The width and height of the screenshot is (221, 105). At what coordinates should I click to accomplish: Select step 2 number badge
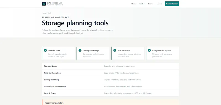pyautogui.click(x=80, y=50)
